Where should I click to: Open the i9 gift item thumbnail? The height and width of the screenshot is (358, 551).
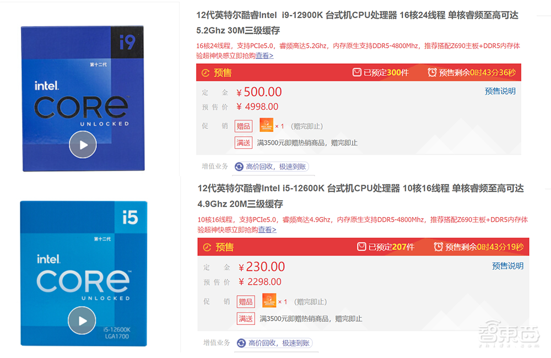coord(266,126)
